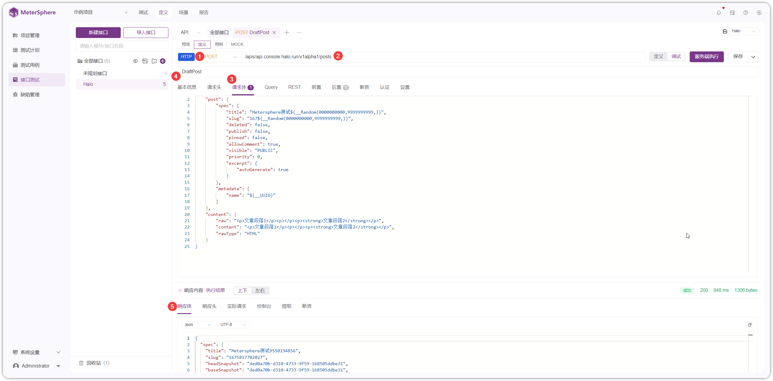773x381 pixels.
Task: Collapse the 响应内容 section
Action: [x=180, y=291]
